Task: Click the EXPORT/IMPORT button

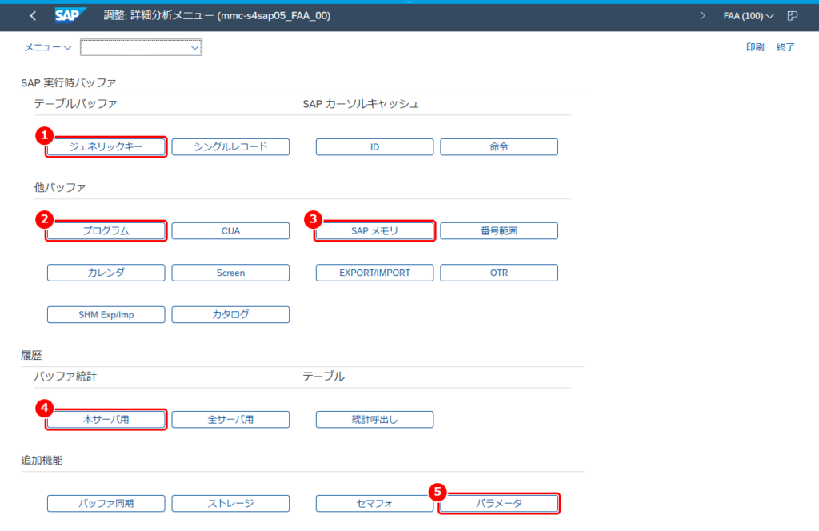Action: (x=374, y=273)
